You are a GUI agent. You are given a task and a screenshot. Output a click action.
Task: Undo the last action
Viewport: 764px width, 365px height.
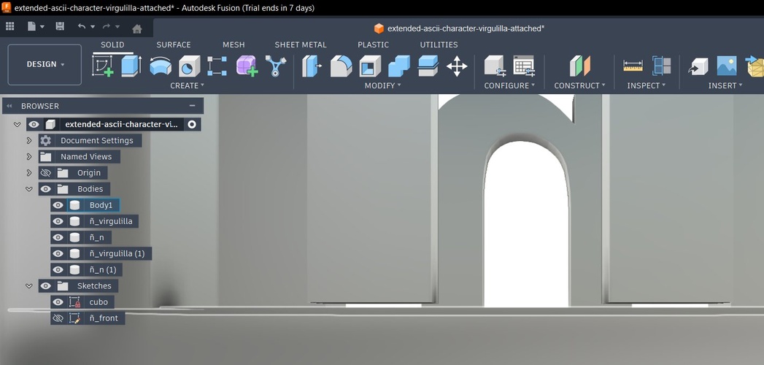(82, 27)
